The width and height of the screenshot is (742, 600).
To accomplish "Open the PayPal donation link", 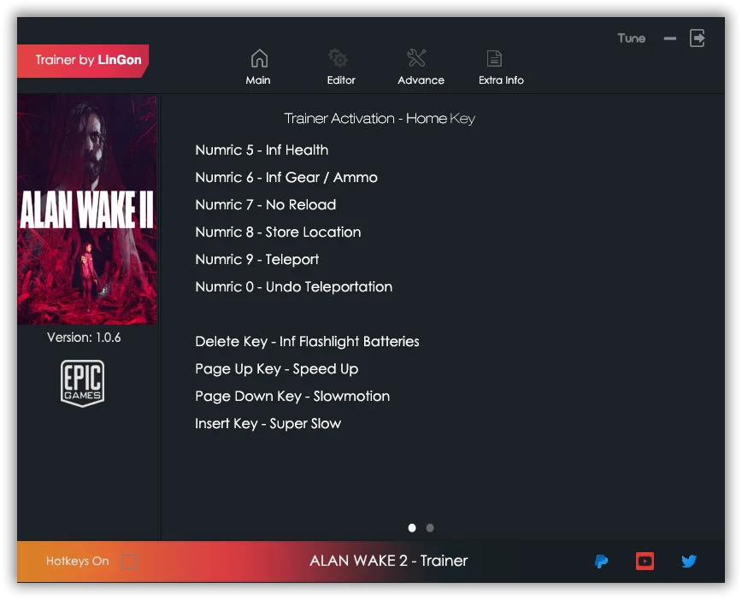I will (x=601, y=562).
